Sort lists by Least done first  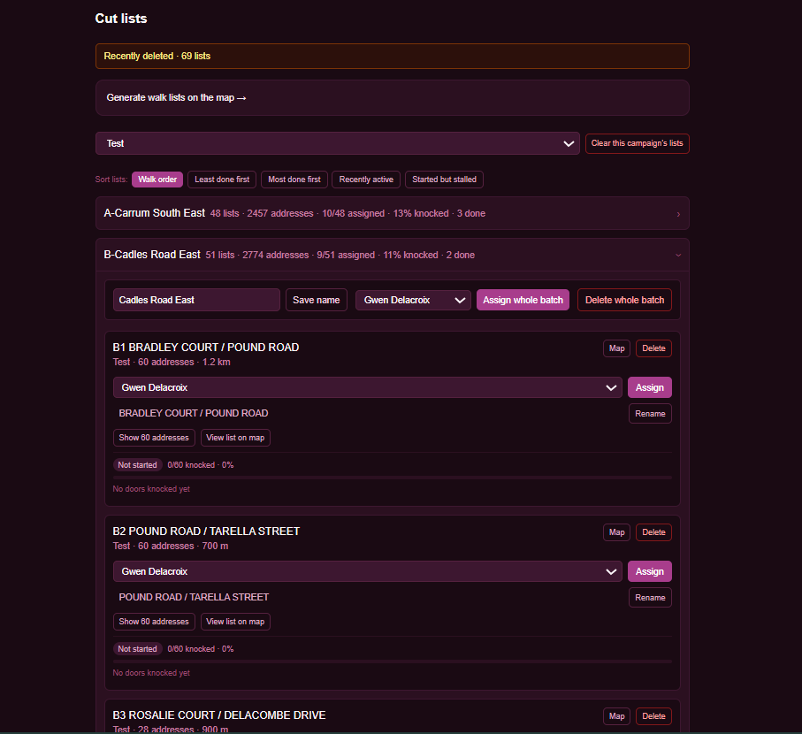pyautogui.click(x=222, y=180)
